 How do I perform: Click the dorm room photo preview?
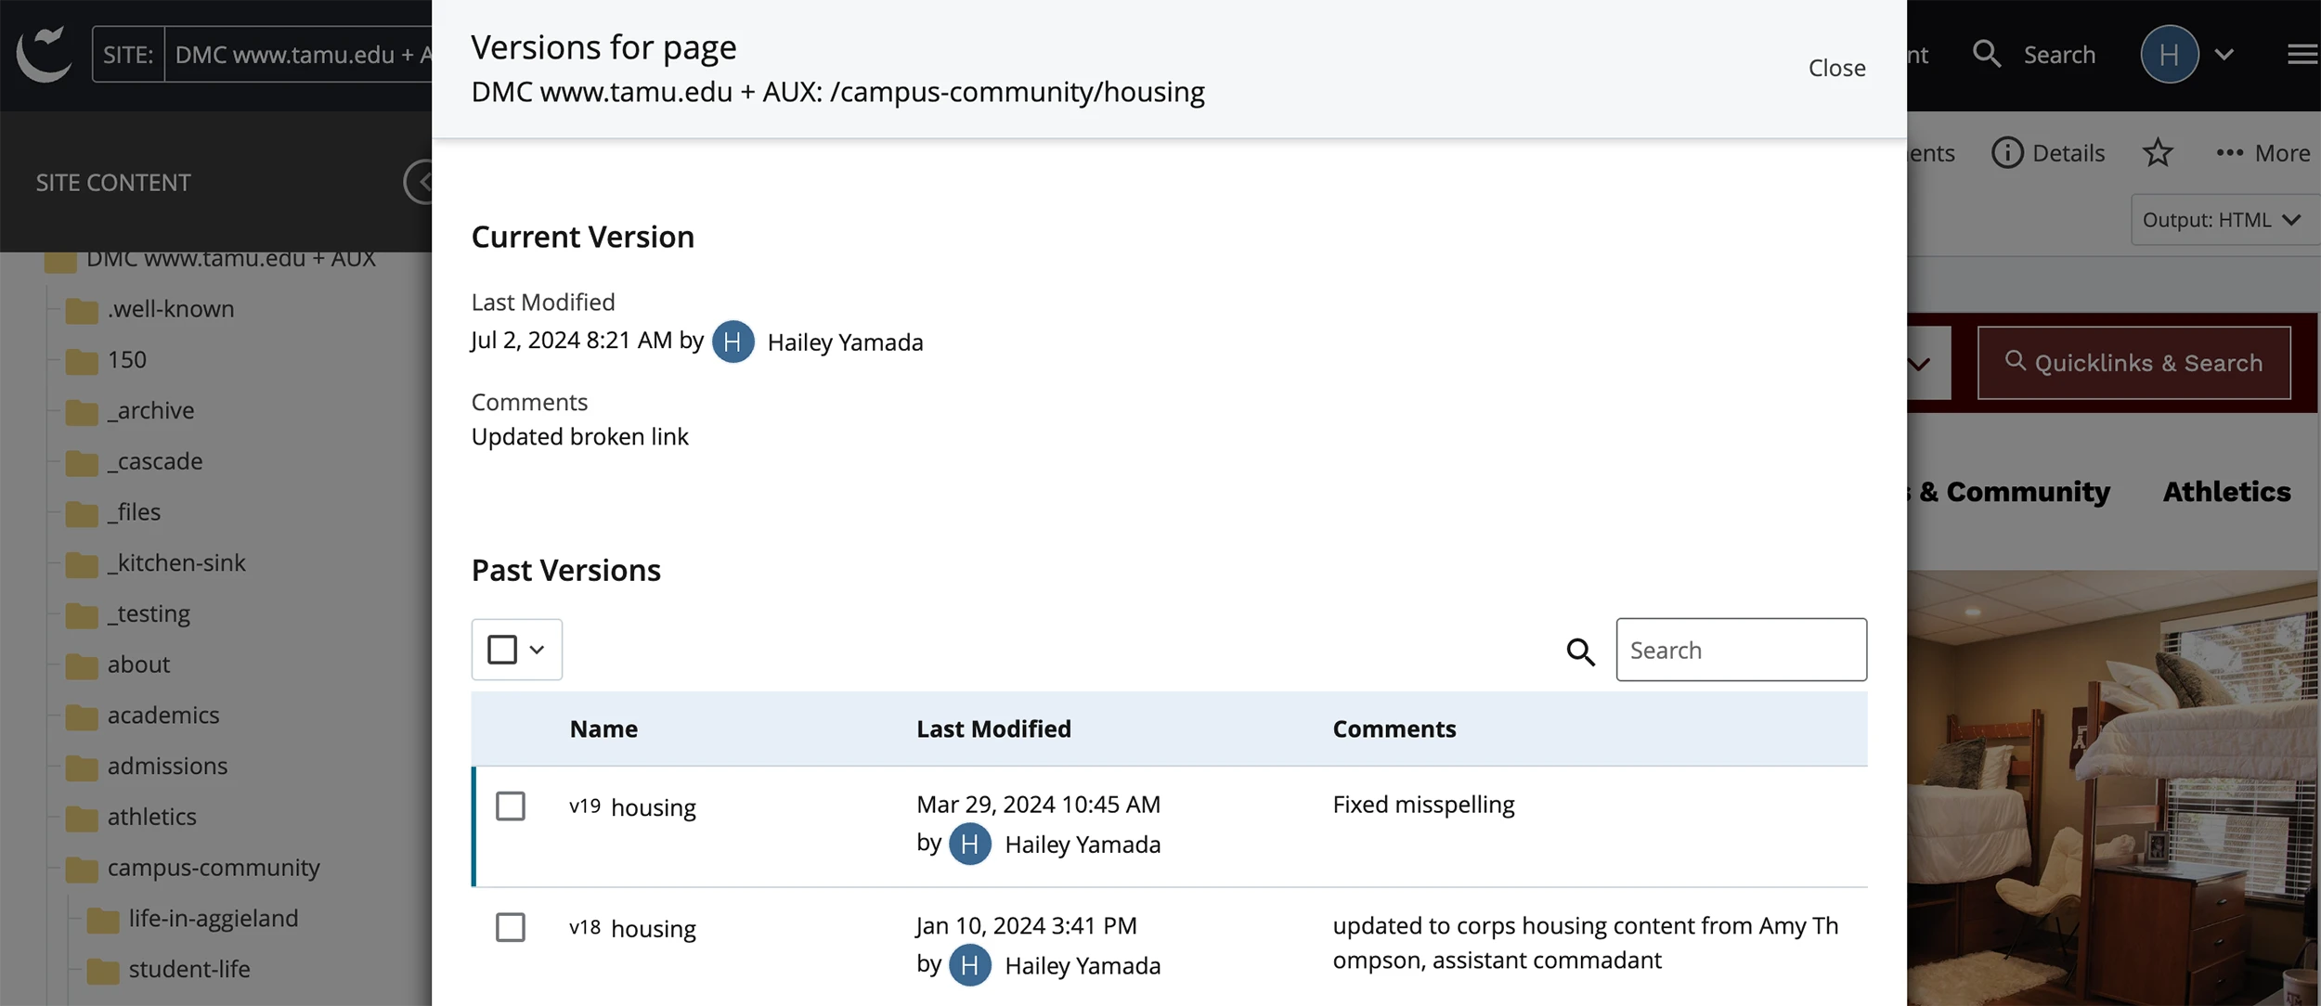point(2113,788)
